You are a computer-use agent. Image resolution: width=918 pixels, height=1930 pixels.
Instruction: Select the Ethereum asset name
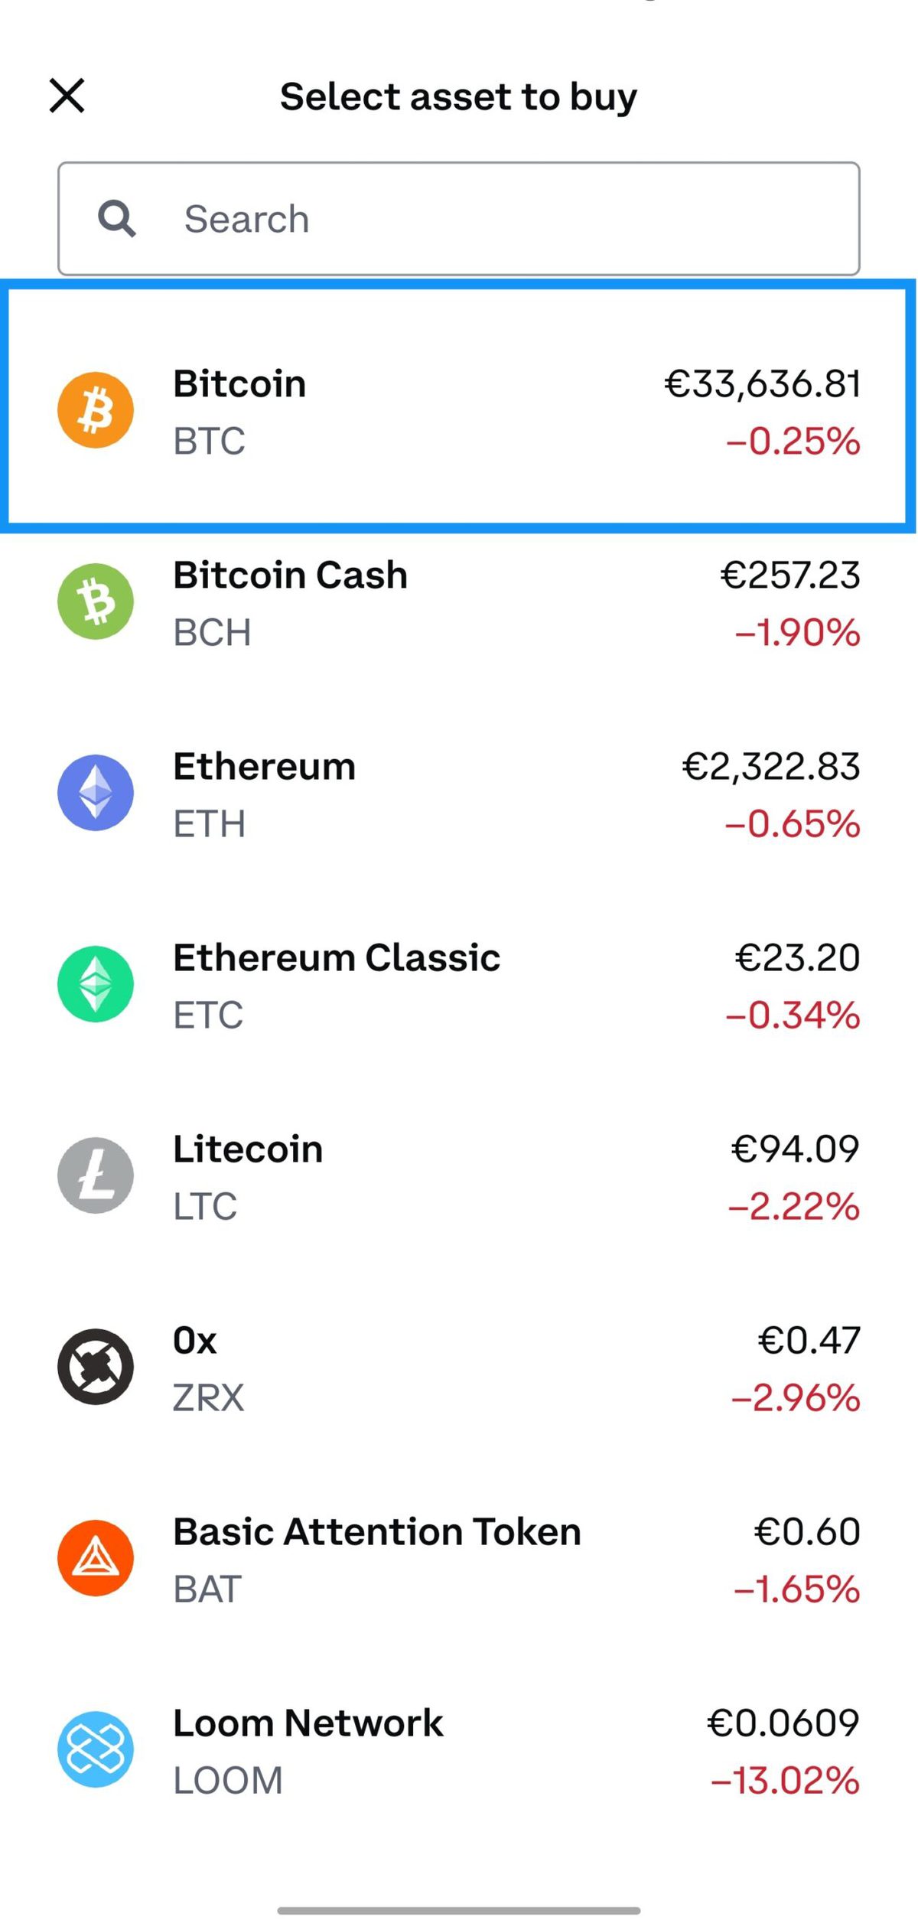[264, 767]
